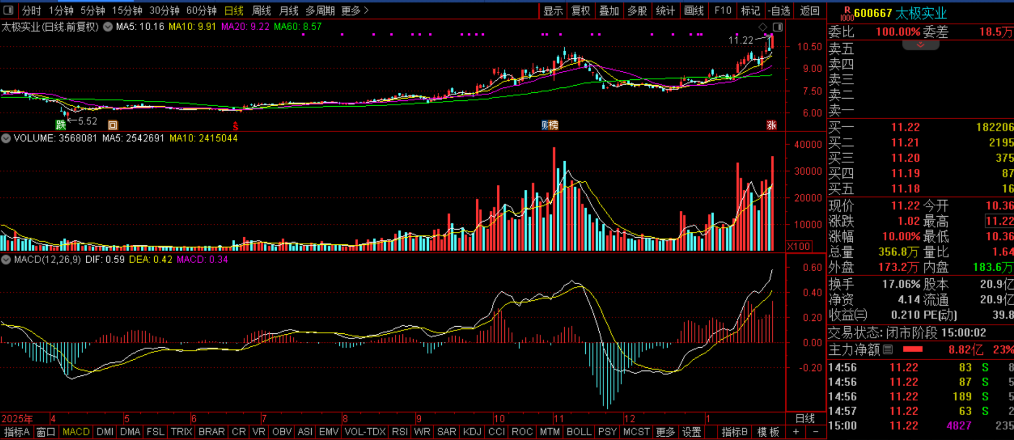Expand 更多 time period options
The image size is (1014, 440).
(x=355, y=10)
